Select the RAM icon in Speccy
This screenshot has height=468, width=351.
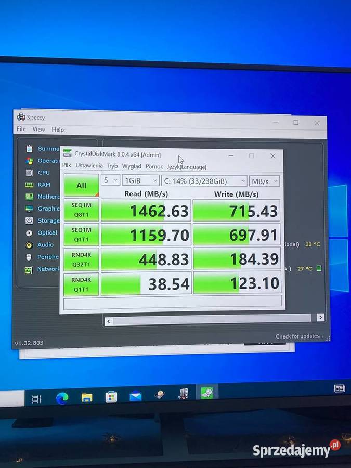pos(29,185)
